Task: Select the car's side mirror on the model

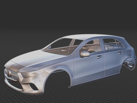Action: click(85, 54)
